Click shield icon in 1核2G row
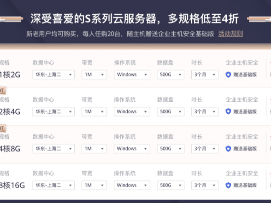The height and width of the screenshot is (203, 271). [228, 75]
